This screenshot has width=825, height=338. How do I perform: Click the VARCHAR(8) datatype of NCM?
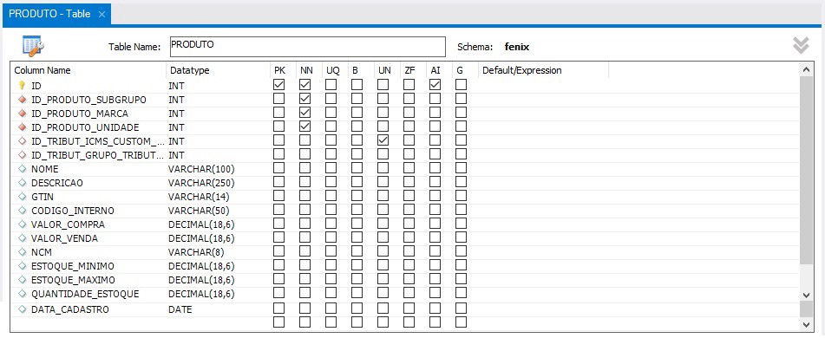tap(197, 252)
